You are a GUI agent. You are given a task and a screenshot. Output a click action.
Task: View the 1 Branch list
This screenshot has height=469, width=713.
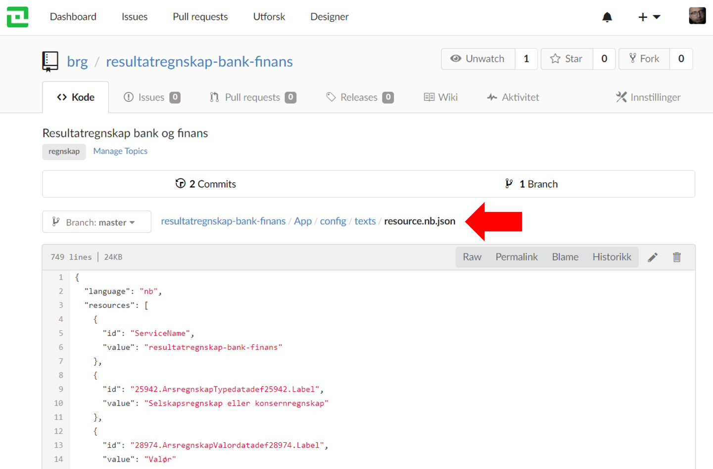pos(531,184)
